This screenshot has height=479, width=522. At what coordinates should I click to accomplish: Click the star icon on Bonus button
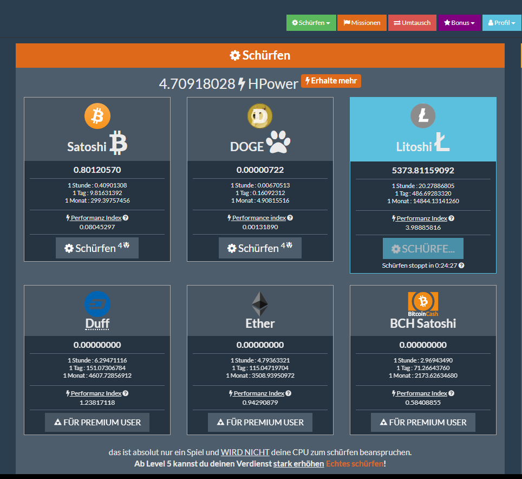(447, 23)
